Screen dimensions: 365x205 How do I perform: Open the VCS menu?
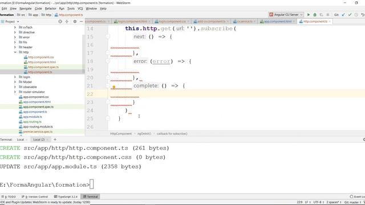80,9
